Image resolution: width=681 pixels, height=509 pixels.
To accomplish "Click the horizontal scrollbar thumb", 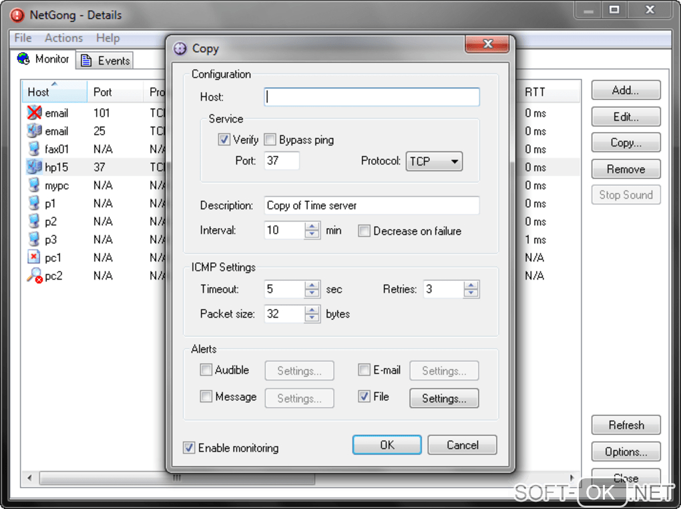I will [177, 478].
